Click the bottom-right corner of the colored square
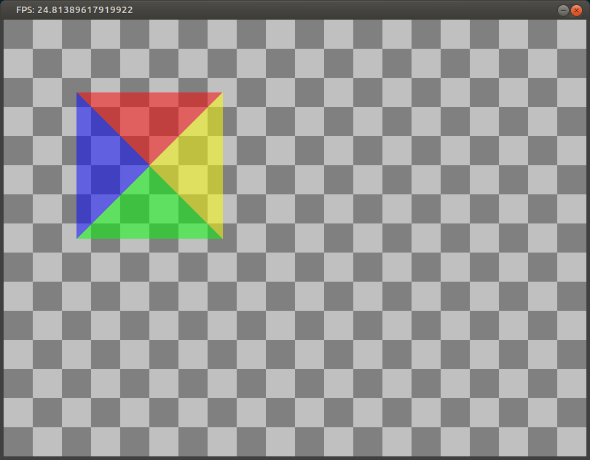The width and height of the screenshot is (590, 460). 222,235
